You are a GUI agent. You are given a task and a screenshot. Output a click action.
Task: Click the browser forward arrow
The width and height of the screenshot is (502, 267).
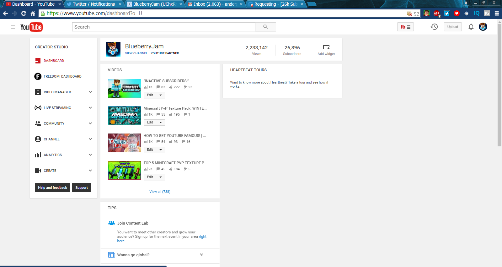[14, 13]
